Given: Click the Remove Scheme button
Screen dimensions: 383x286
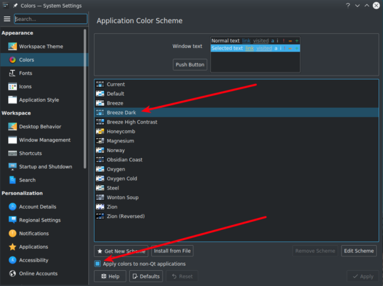Looking at the screenshot, I should click(x=315, y=251).
